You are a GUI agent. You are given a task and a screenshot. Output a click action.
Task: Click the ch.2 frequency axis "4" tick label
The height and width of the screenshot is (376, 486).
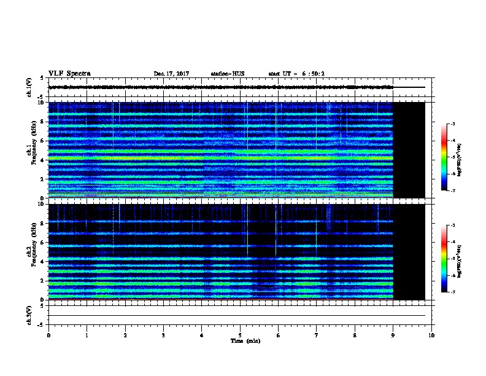42,262
